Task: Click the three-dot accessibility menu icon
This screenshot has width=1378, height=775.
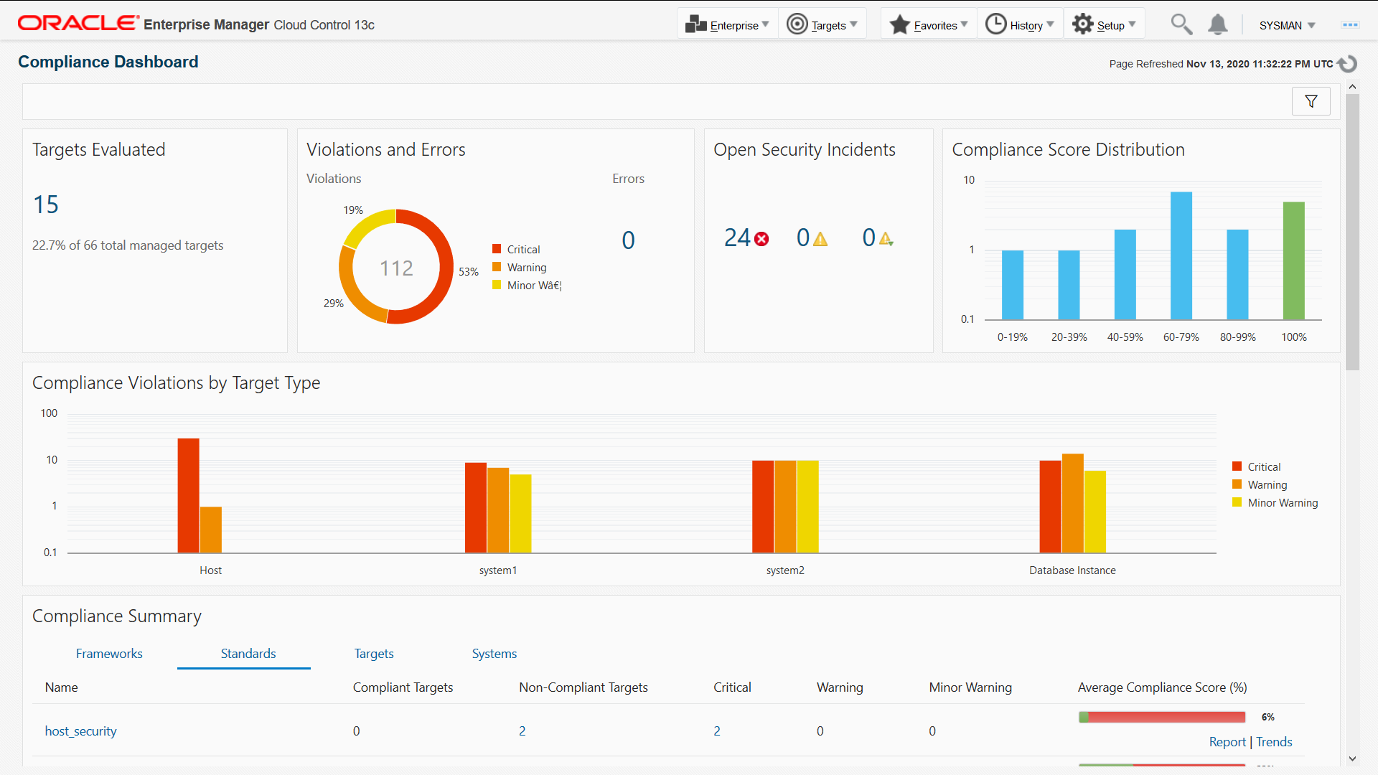Action: [1350, 24]
